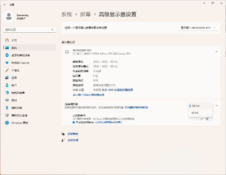Open 有关 HDR 认证的详细信息 link
226x175 pixels.
117,90
